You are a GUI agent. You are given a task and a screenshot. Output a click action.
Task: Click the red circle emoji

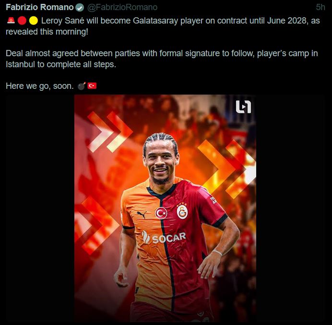pos(22,21)
